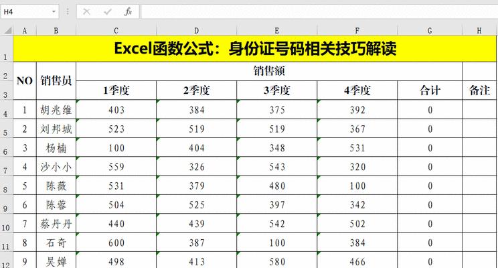Image resolution: width=498 pixels, height=268 pixels.
Task: Select the name cell '胡兆维'
Action: (x=56, y=110)
